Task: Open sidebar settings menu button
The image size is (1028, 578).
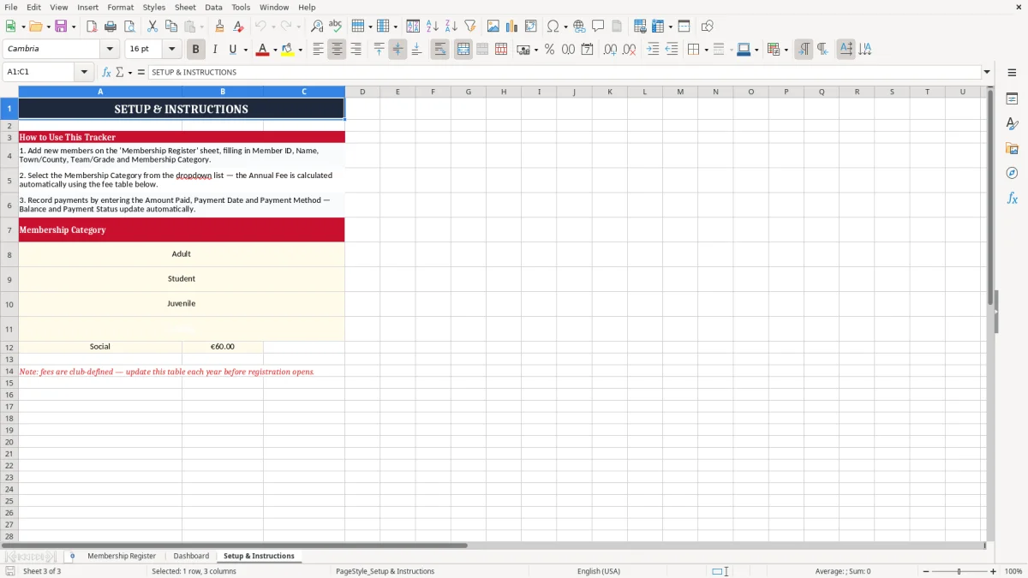Action: 1012,73
